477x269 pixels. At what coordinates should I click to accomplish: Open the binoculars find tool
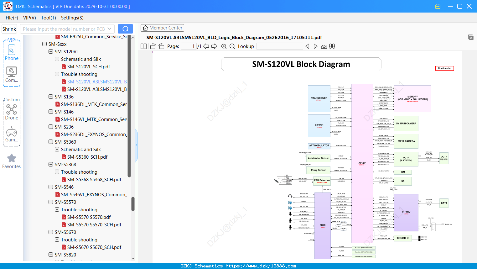(332, 46)
